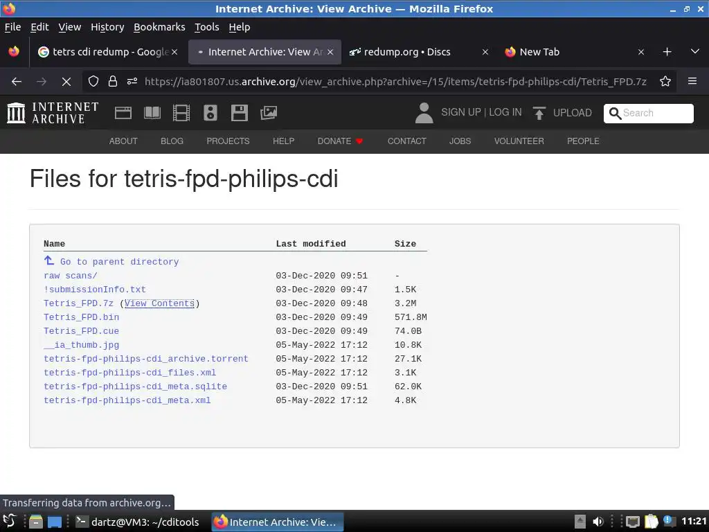This screenshot has width=709, height=532.
Task: Open tetris-fpd-philips-cdi_meta.sqlite link
Action: tap(135, 387)
